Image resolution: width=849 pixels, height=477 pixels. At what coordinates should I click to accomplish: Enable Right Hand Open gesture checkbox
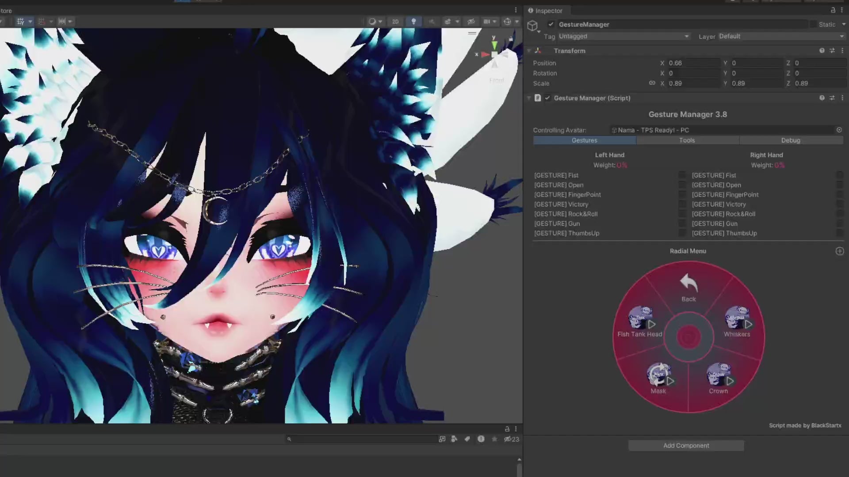(x=839, y=185)
